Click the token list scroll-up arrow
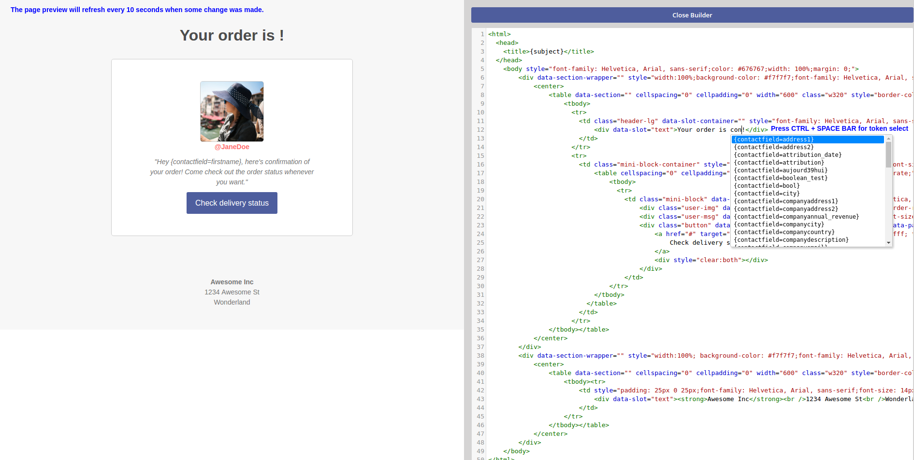914x460 pixels. pyautogui.click(x=888, y=139)
